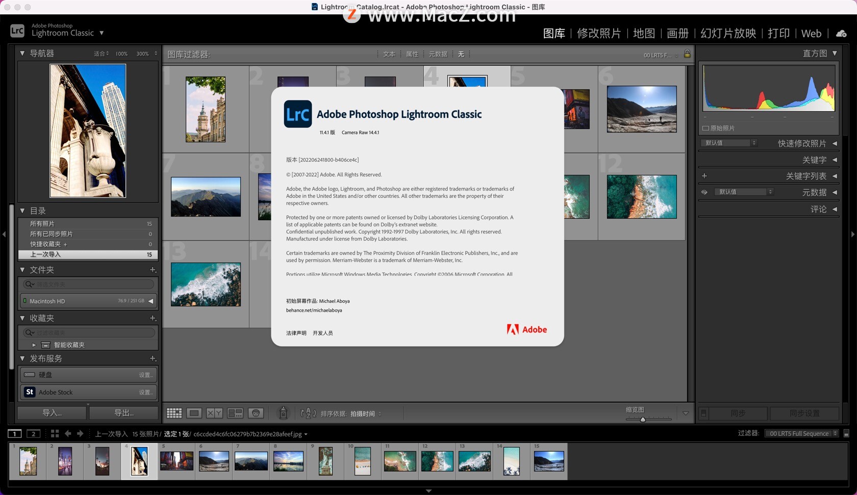Collapse the Publish Services panel triangle

pyautogui.click(x=22, y=358)
